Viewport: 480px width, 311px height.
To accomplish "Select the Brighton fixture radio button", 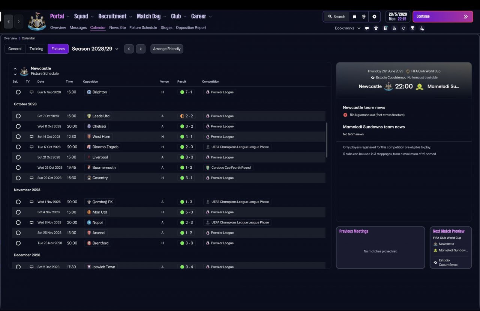I will [18, 92].
